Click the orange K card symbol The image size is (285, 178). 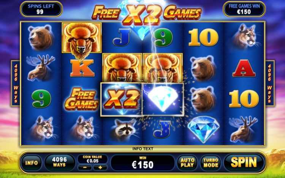tap(82, 68)
